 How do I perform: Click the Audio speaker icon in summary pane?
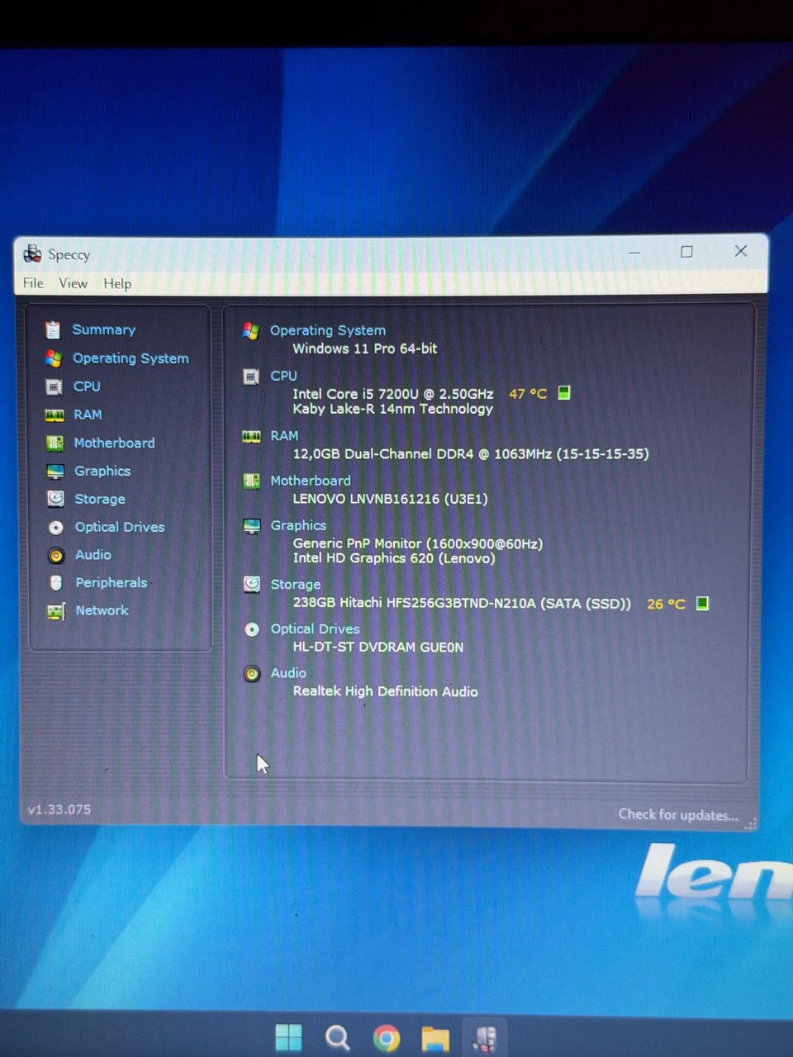pos(252,674)
